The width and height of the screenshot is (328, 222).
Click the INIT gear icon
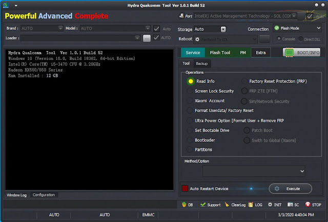(x=270, y=205)
